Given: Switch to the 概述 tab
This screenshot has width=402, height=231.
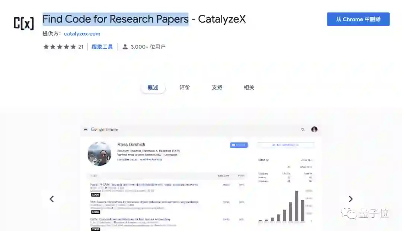Looking at the screenshot, I should (153, 88).
